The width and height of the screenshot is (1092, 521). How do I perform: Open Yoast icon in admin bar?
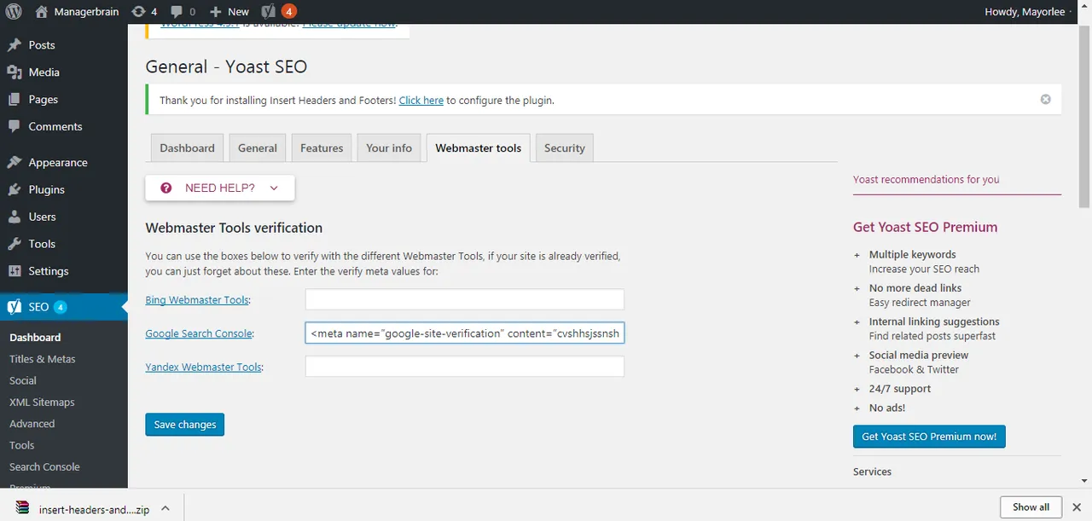point(268,12)
